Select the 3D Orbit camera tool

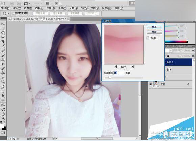[x=3, y=110]
